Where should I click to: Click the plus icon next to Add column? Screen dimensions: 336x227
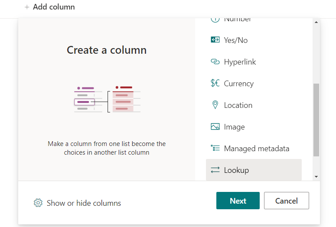pos(27,7)
